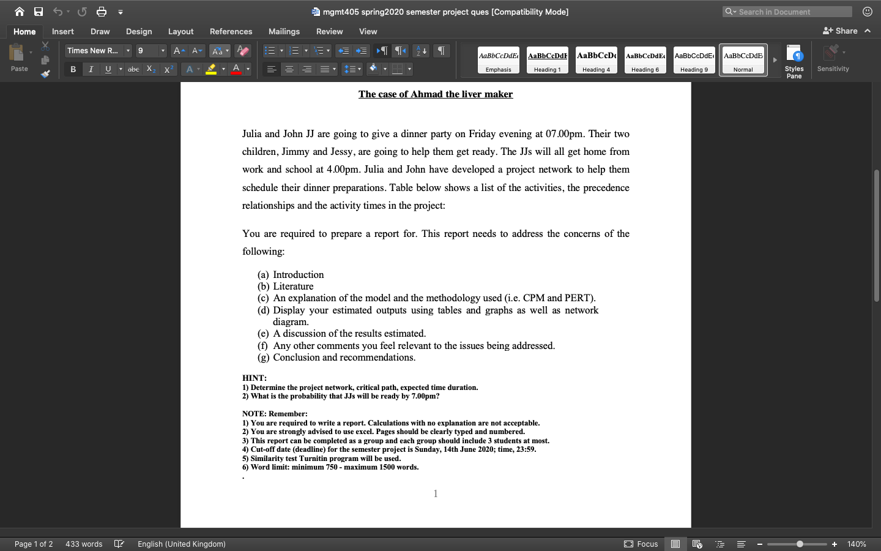This screenshot has height=551, width=881.
Task: Cut text using the scissors icon
Action: click(x=45, y=46)
